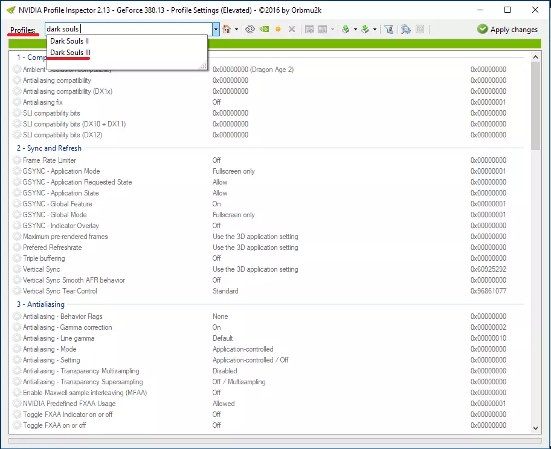Click hex value 0x96861077

pos(488,291)
